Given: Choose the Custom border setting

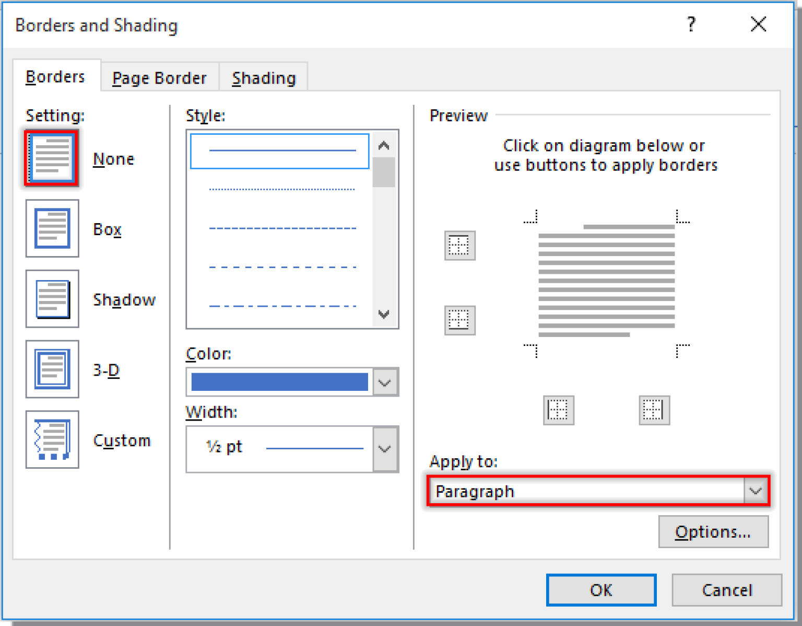Looking at the screenshot, I should tap(52, 439).
